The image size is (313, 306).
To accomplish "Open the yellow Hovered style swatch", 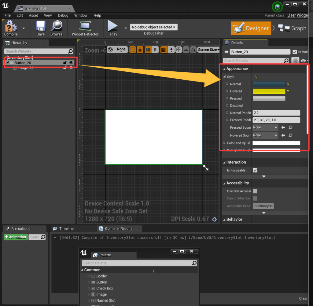I will 269,91.
